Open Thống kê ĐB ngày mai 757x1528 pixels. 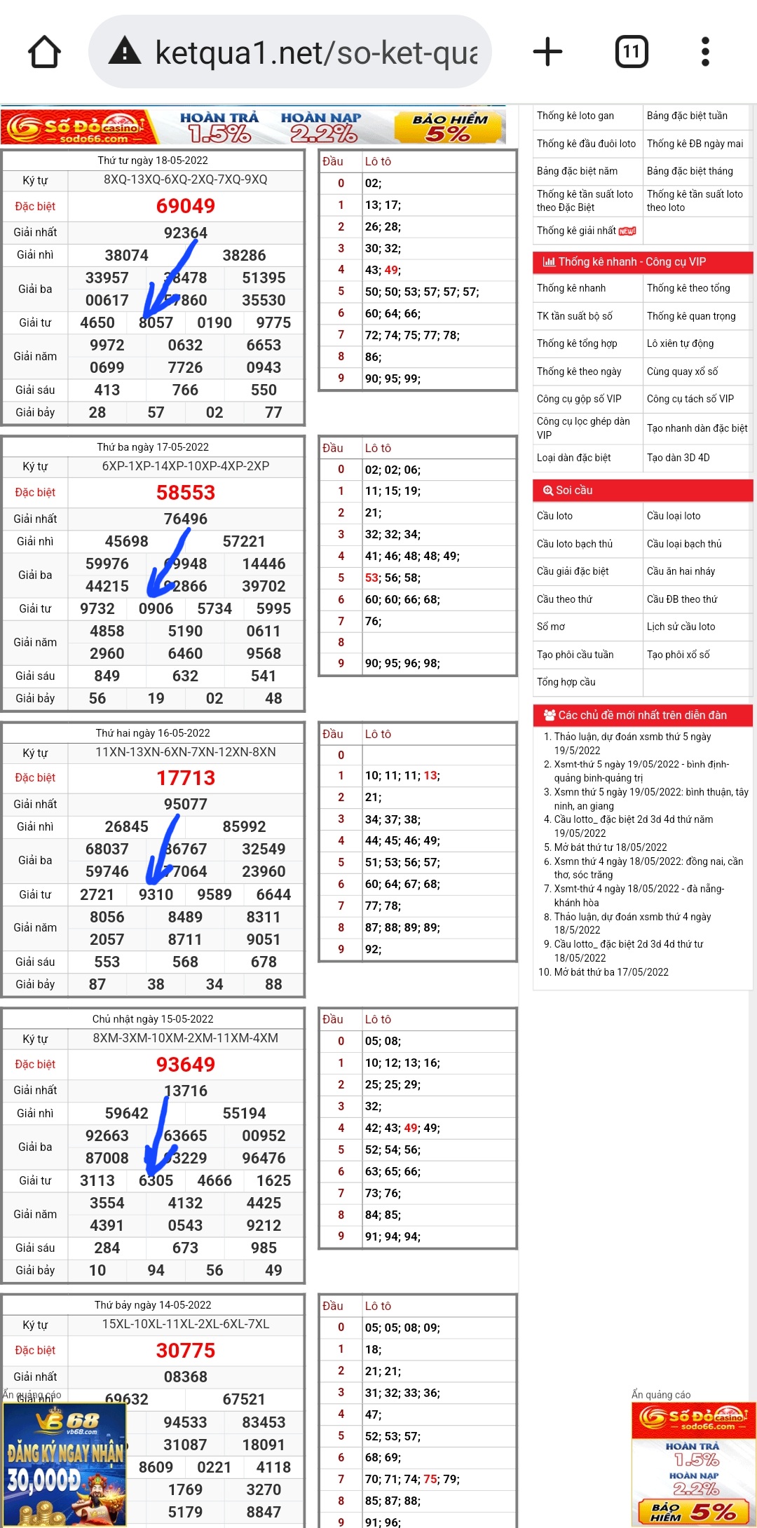tap(695, 144)
